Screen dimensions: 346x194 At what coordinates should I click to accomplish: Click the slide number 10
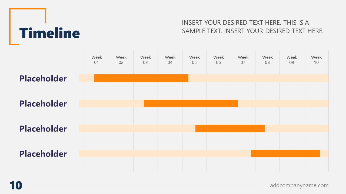[x=16, y=185]
